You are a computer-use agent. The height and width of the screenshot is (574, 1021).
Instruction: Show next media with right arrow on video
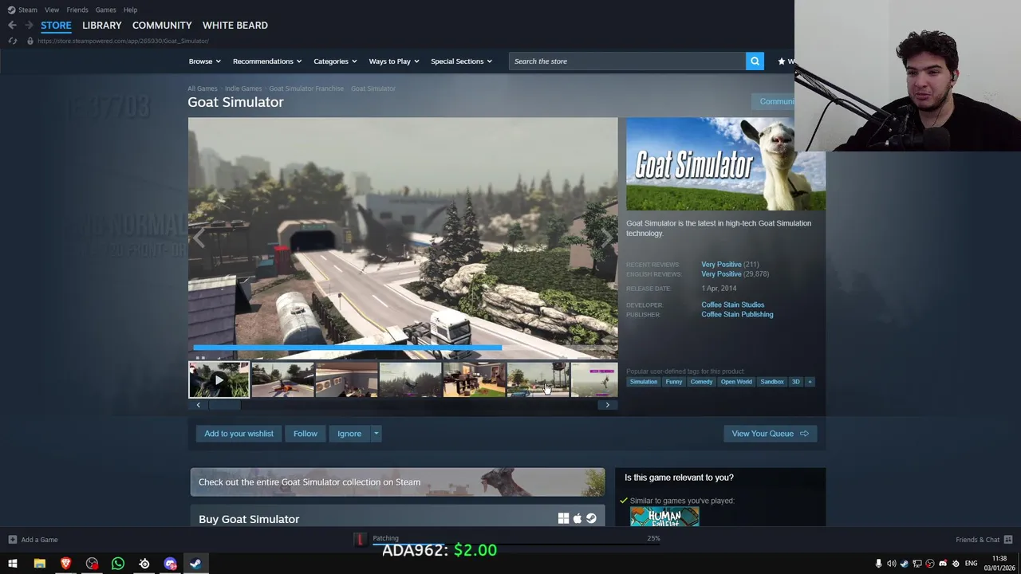[x=607, y=238]
